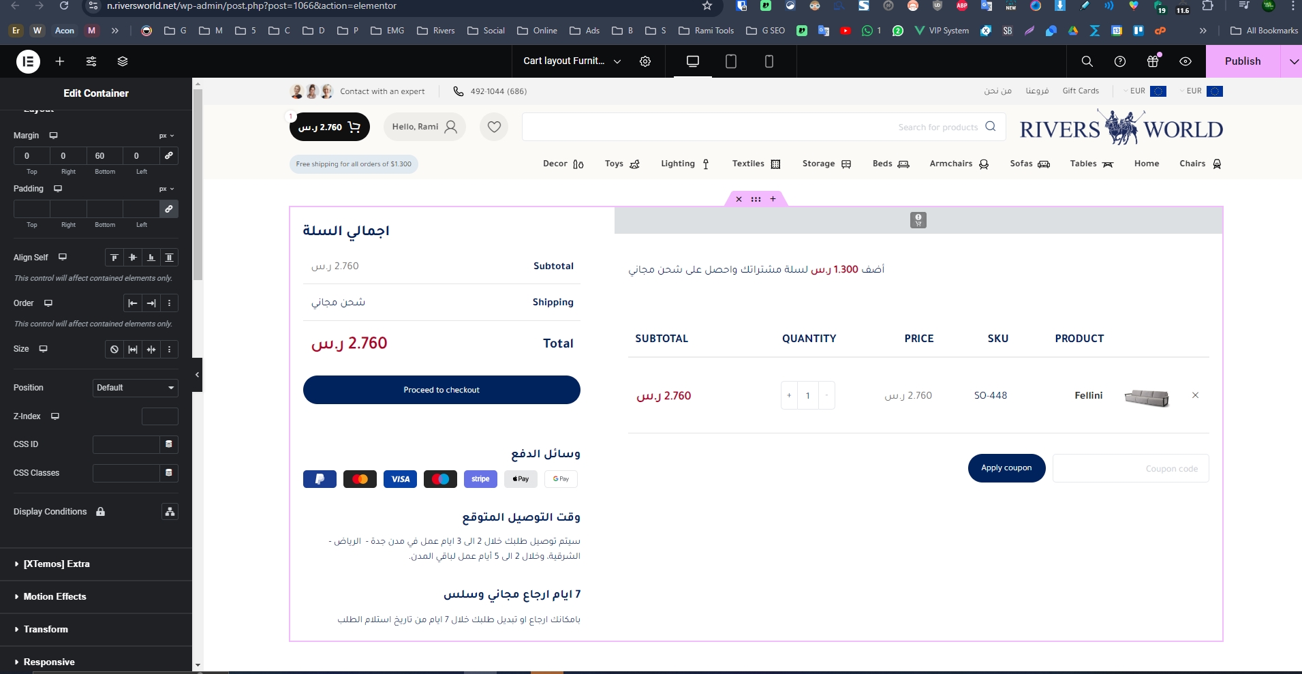Set Size to shrink
1302x674 pixels.
[151, 349]
